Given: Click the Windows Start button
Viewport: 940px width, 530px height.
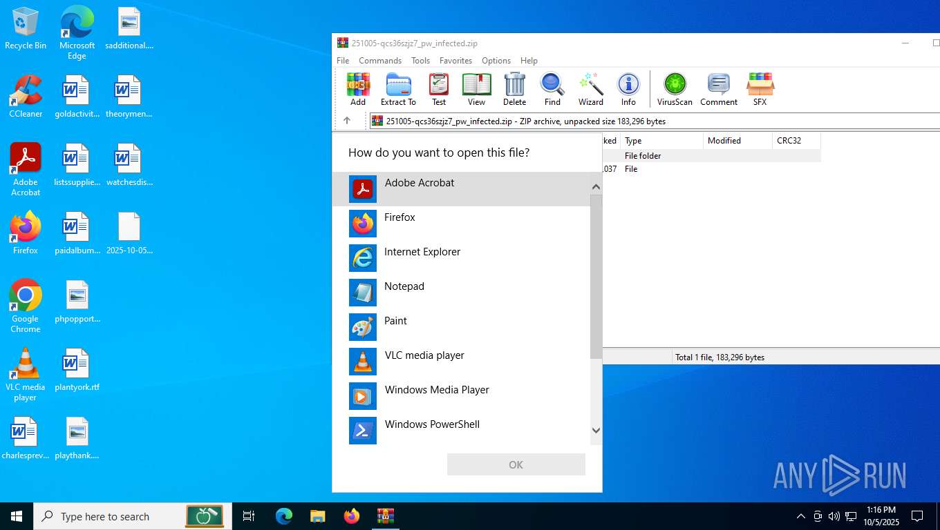Looking at the screenshot, I should point(17,516).
